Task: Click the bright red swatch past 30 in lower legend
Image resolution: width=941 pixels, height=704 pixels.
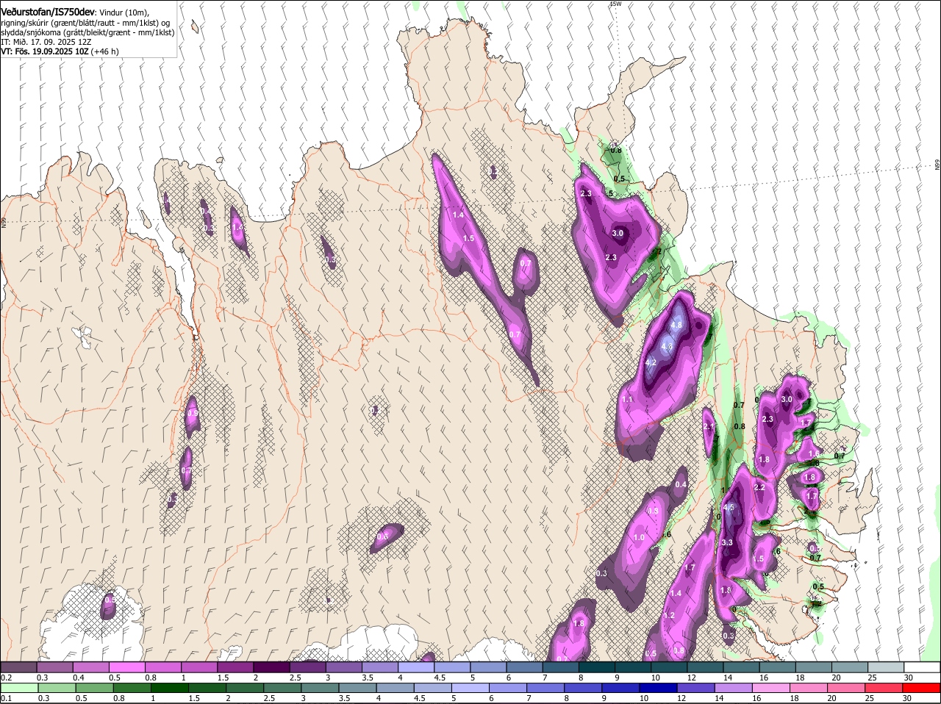Action: tap(923, 688)
